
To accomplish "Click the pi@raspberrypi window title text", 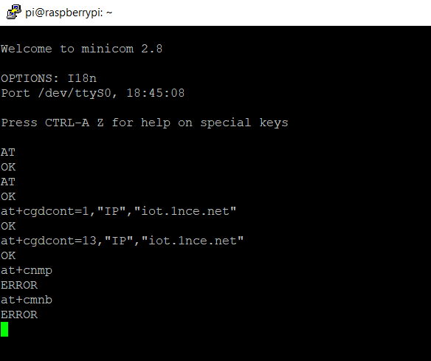I will point(69,13).
